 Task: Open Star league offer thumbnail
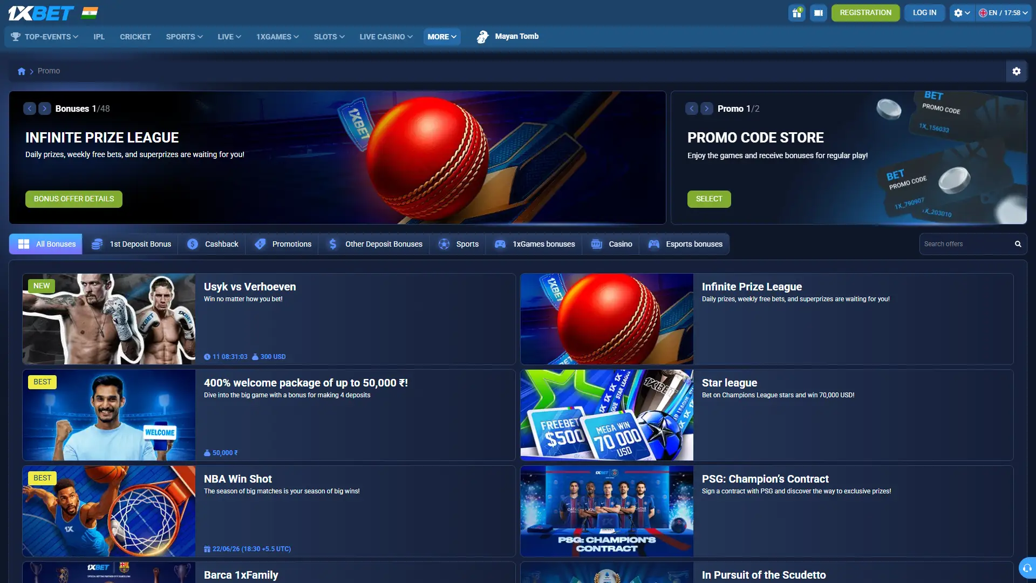click(607, 415)
